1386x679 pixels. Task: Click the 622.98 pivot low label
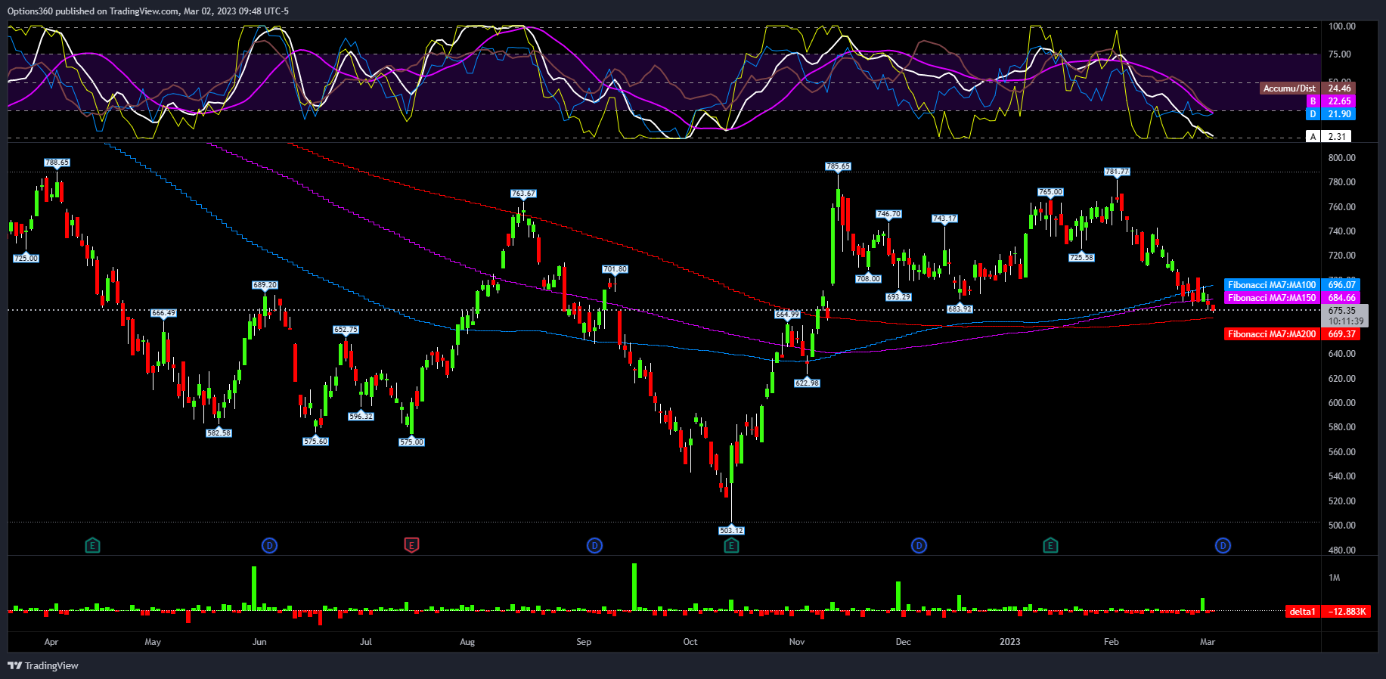coord(807,383)
